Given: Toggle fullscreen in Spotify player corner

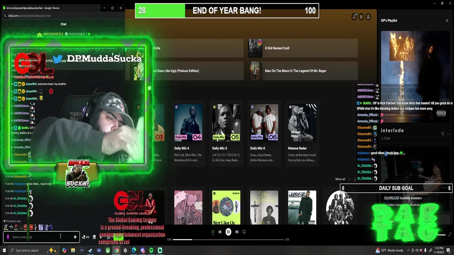Looking at the screenshot, I should point(450,234).
